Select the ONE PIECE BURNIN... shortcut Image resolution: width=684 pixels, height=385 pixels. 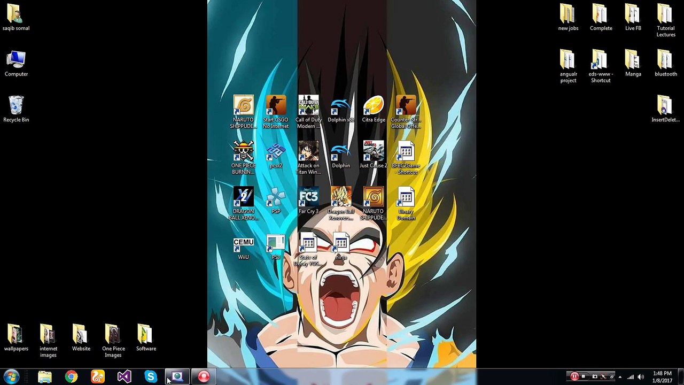pyautogui.click(x=243, y=158)
